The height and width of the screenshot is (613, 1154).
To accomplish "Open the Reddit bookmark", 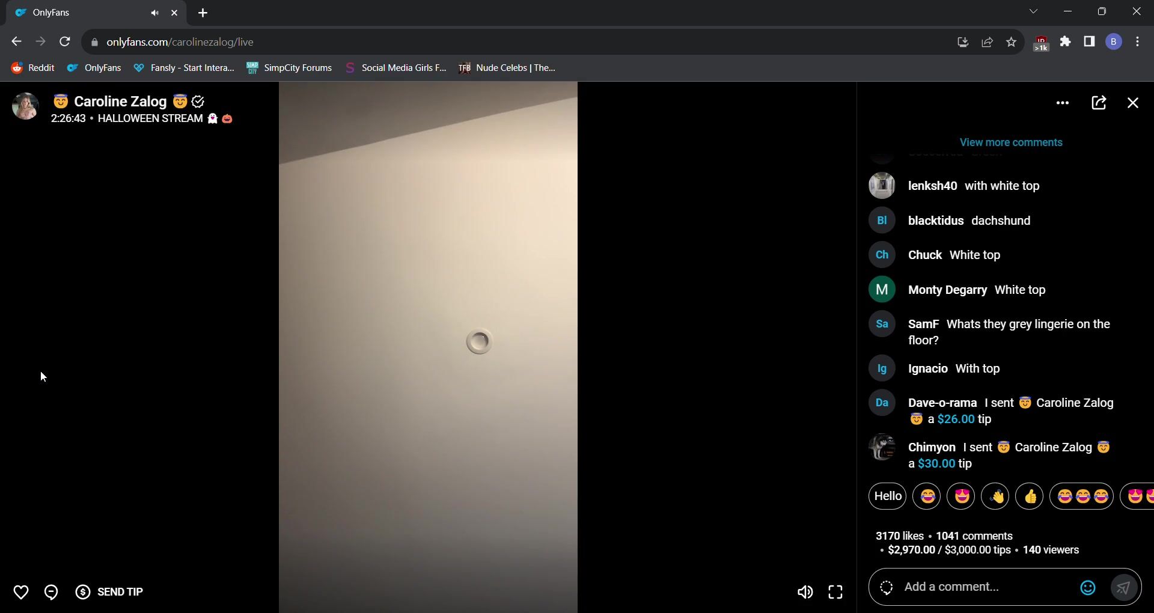I will click(x=33, y=68).
